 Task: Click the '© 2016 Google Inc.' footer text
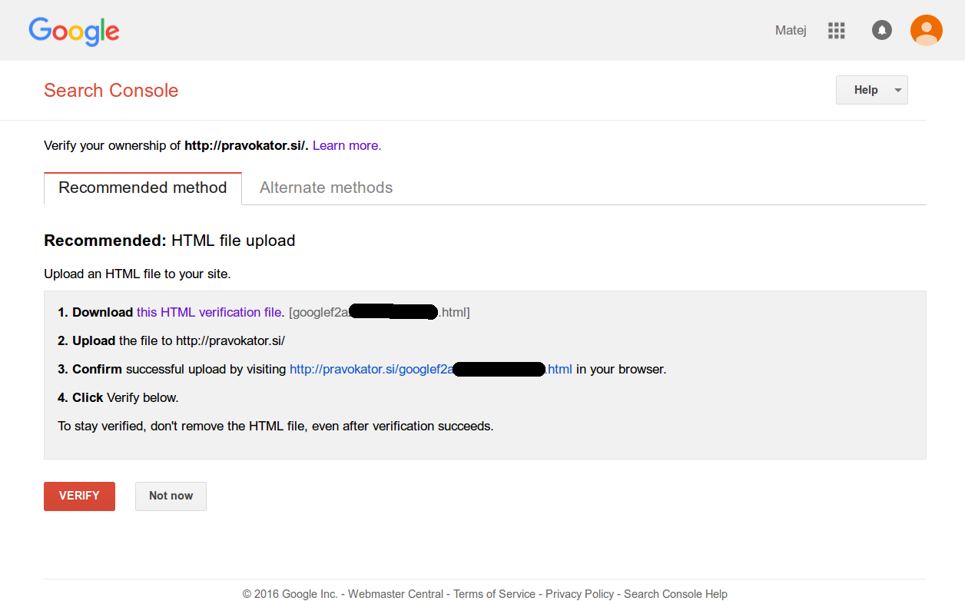290,594
